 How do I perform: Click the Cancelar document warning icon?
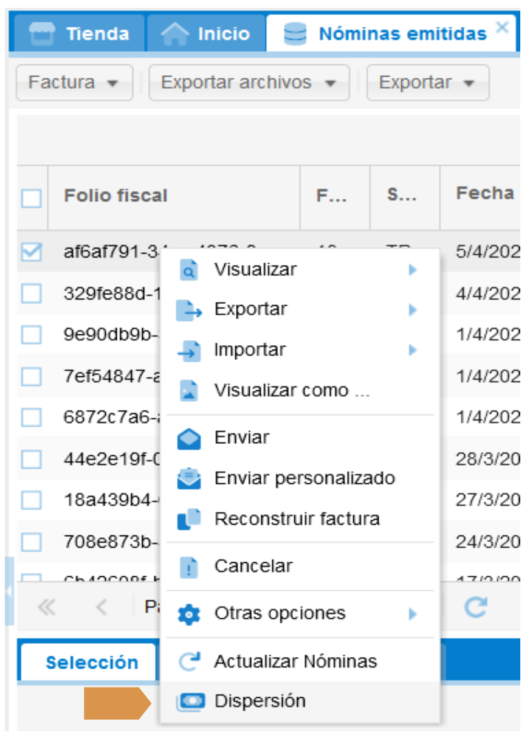tap(189, 567)
